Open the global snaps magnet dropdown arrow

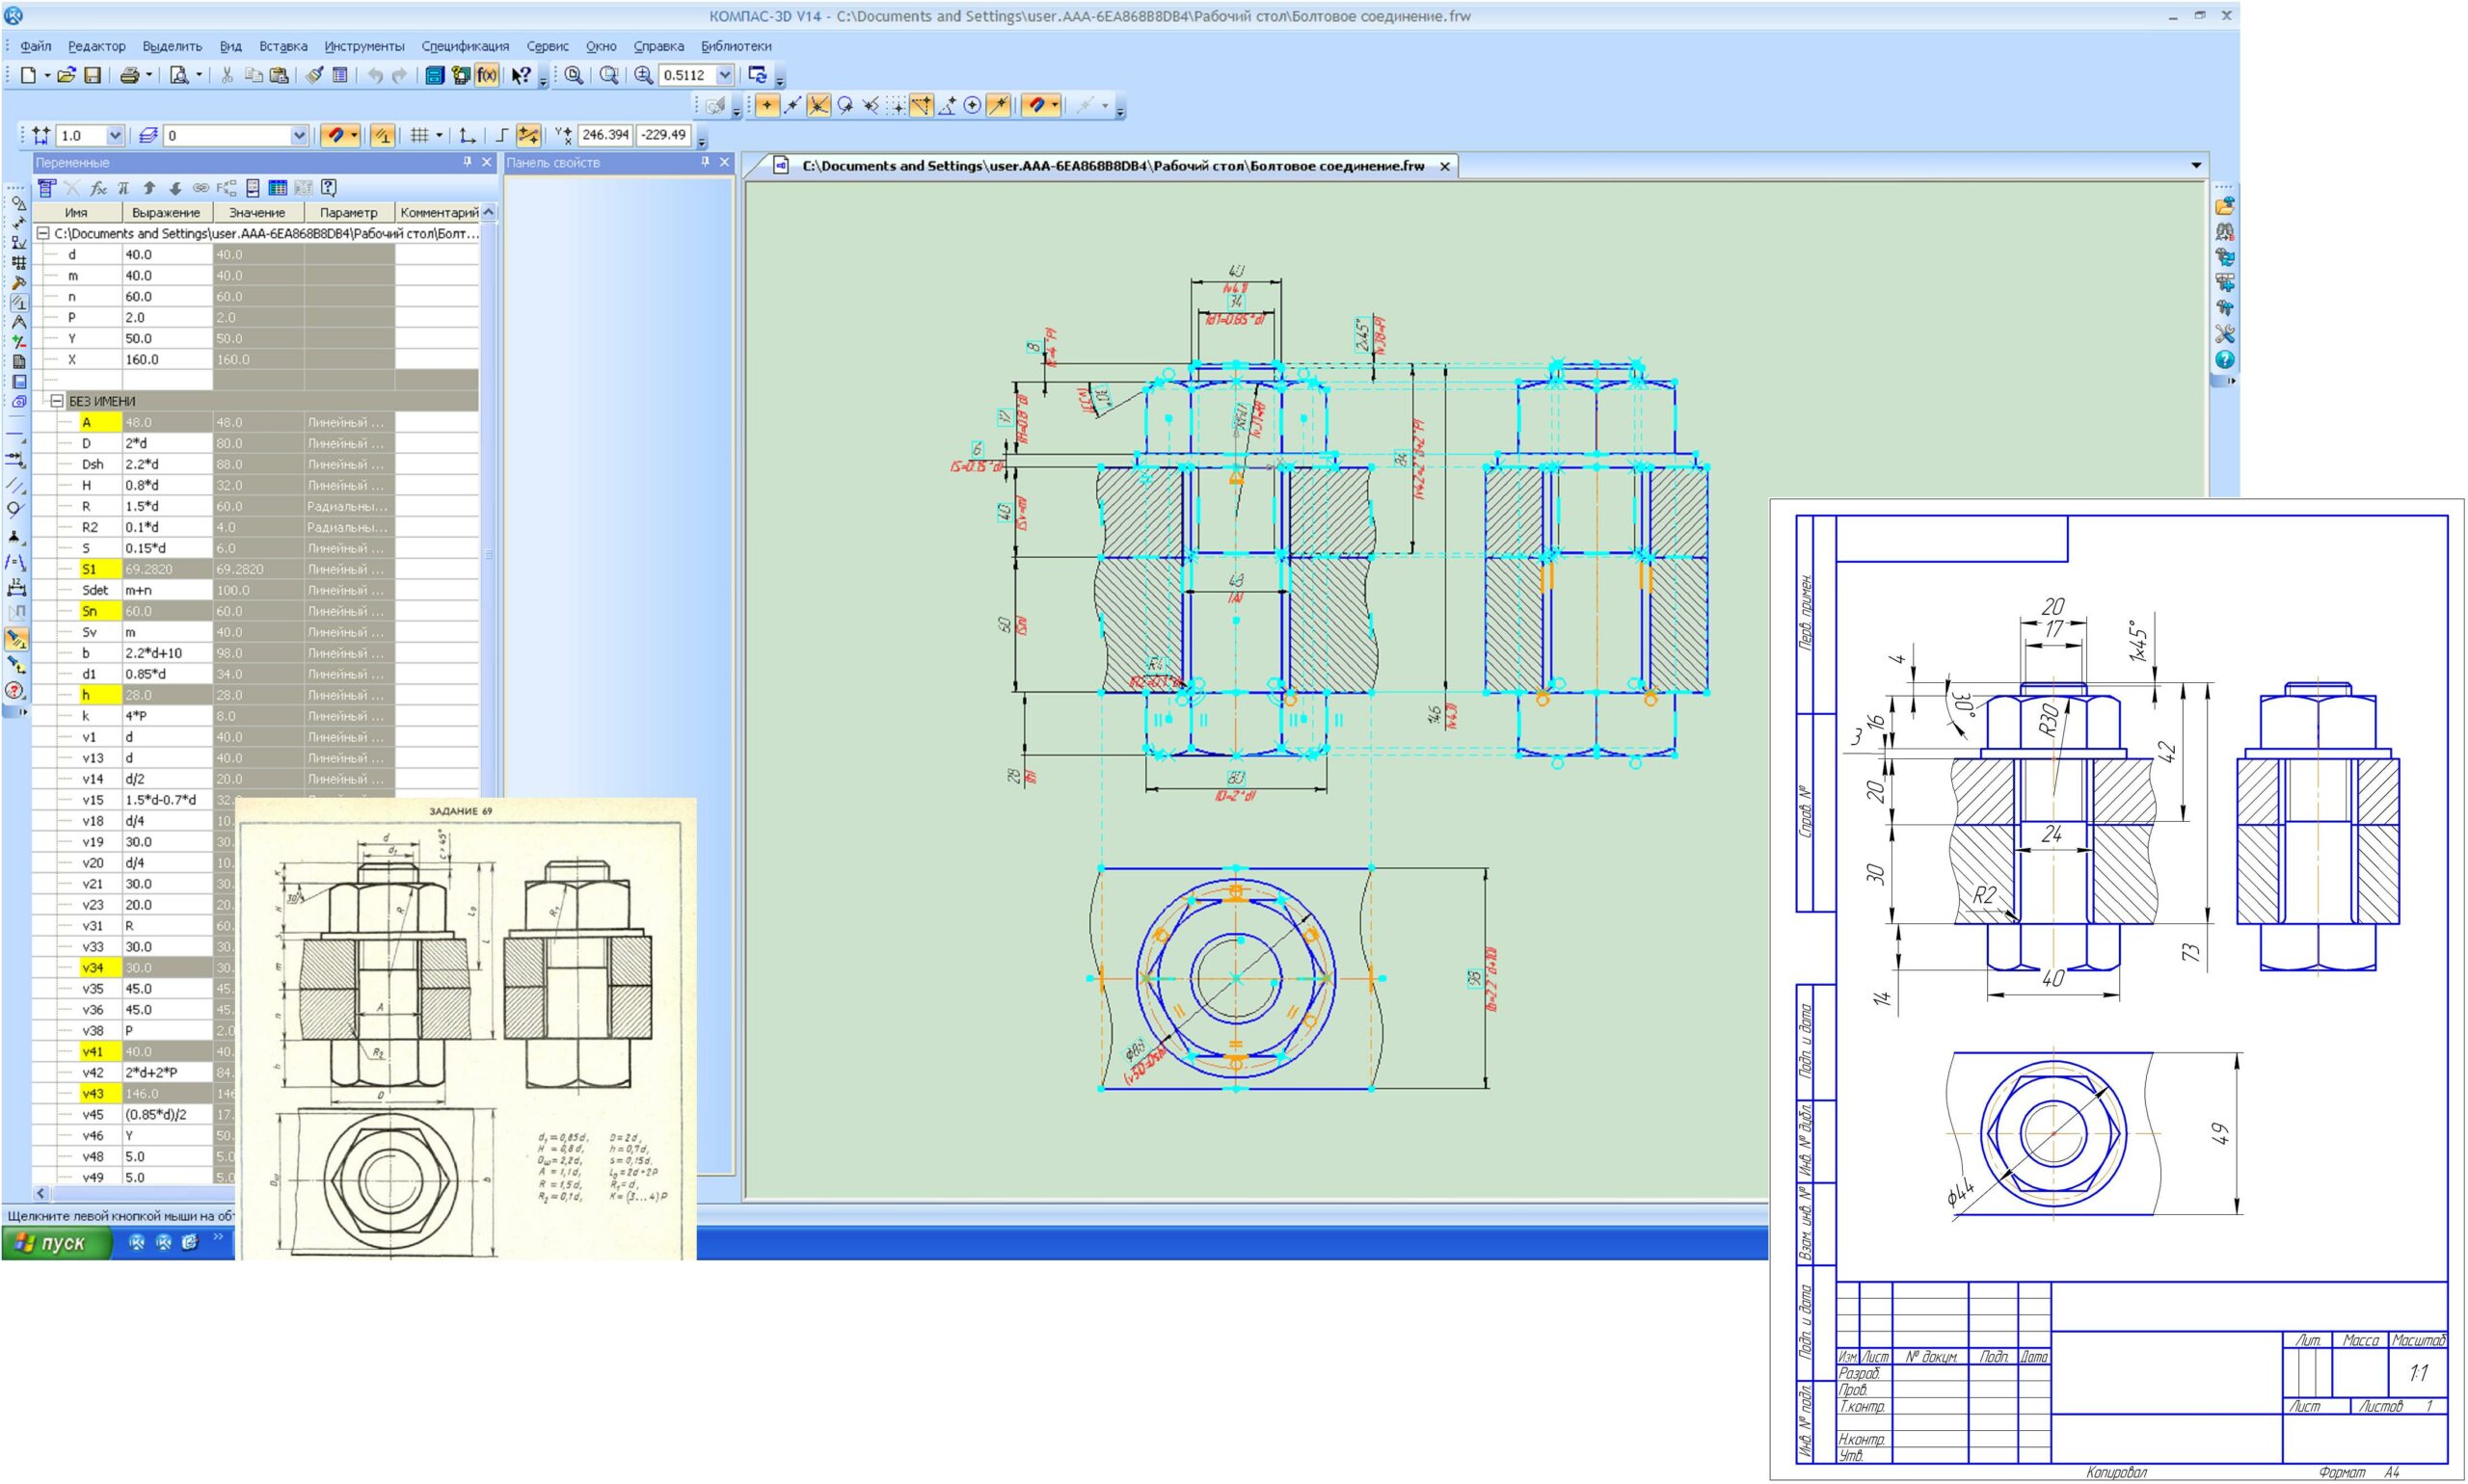[354, 135]
